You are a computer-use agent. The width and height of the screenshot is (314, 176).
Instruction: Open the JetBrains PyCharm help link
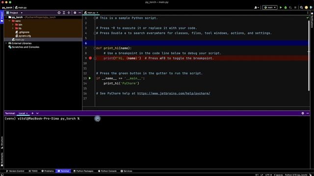click(x=174, y=93)
